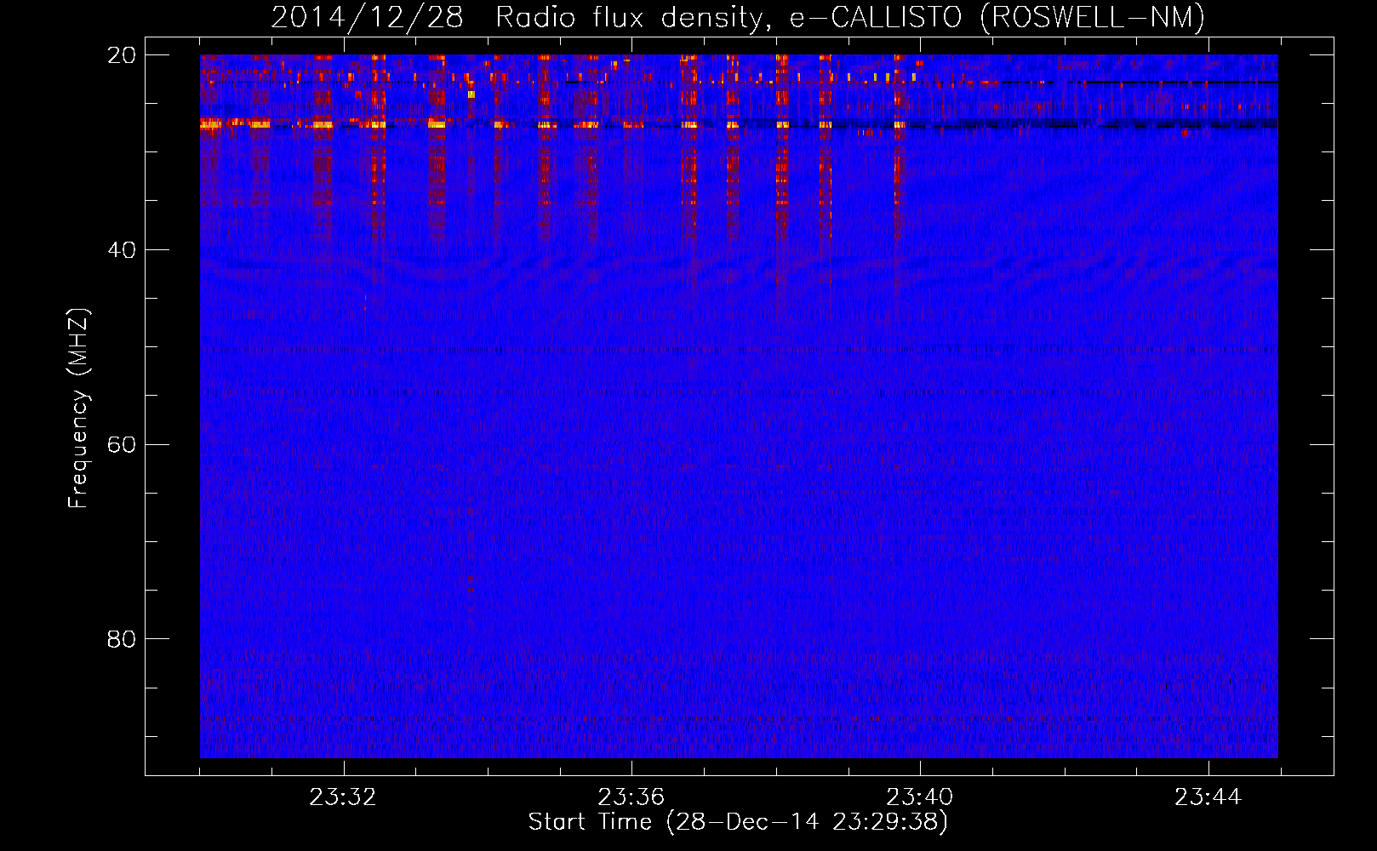Click the 80 frequency tick label

pos(122,639)
